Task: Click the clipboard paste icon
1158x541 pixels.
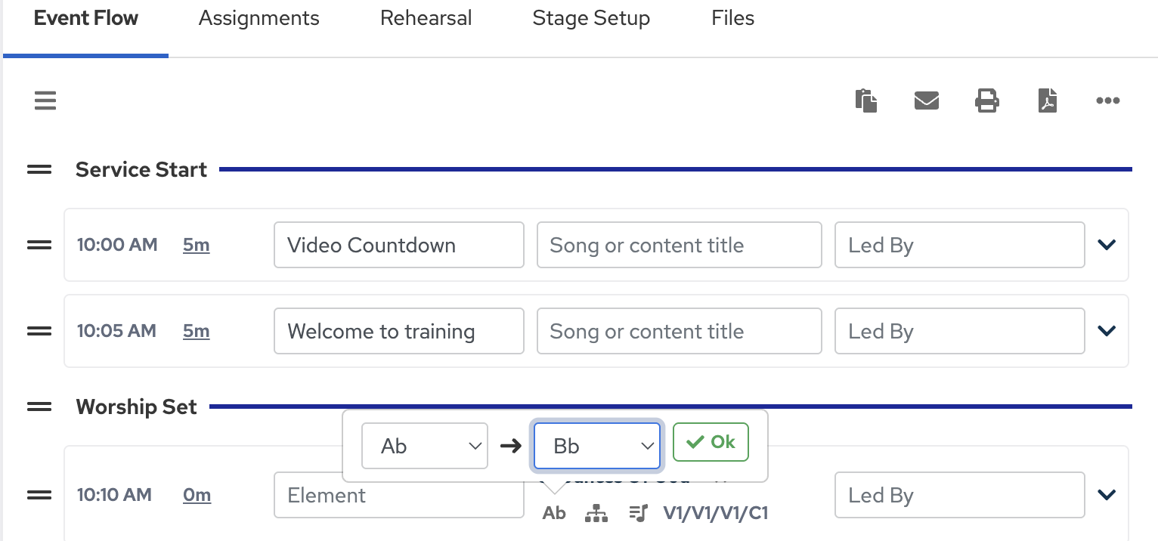Action: 865,100
